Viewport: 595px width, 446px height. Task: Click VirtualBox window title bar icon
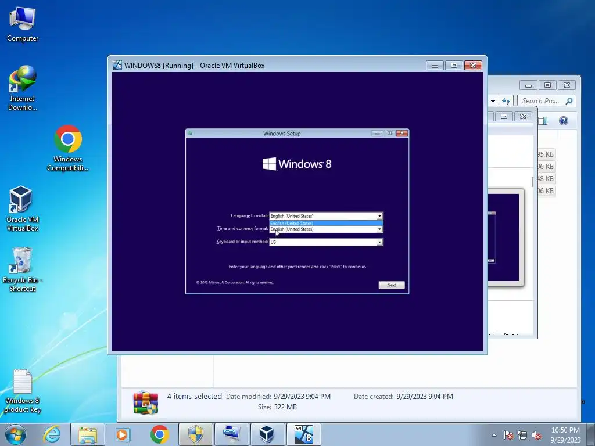pyautogui.click(x=117, y=65)
